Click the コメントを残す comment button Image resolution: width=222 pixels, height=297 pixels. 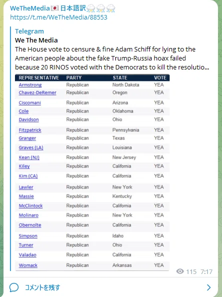tap(42, 287)
